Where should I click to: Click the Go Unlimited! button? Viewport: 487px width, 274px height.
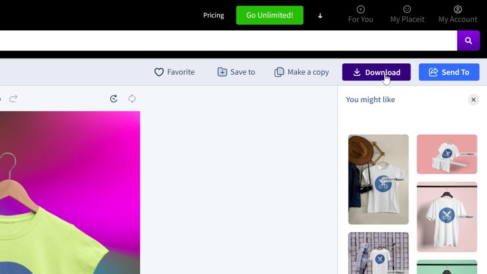(x=270, y=15)
